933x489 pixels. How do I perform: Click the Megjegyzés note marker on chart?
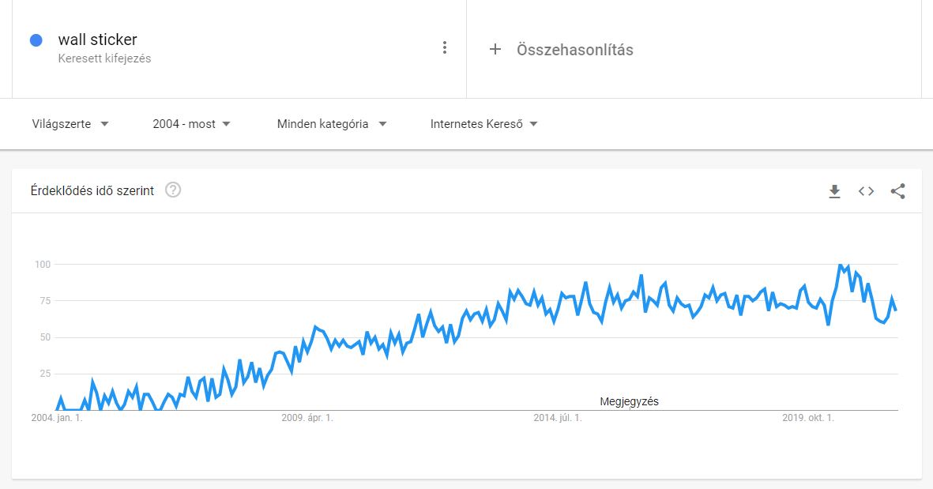click(629, 401)
